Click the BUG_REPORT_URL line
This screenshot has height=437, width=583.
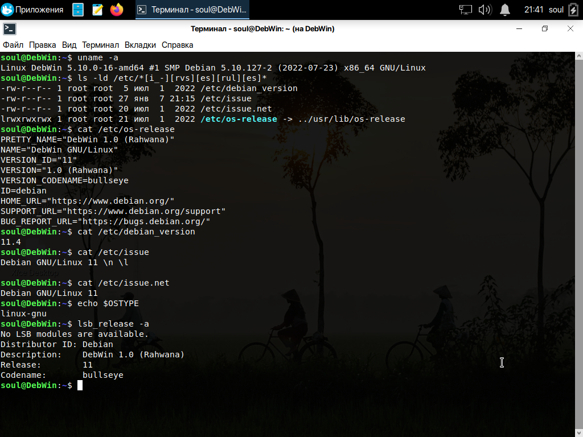pos(105,221)
